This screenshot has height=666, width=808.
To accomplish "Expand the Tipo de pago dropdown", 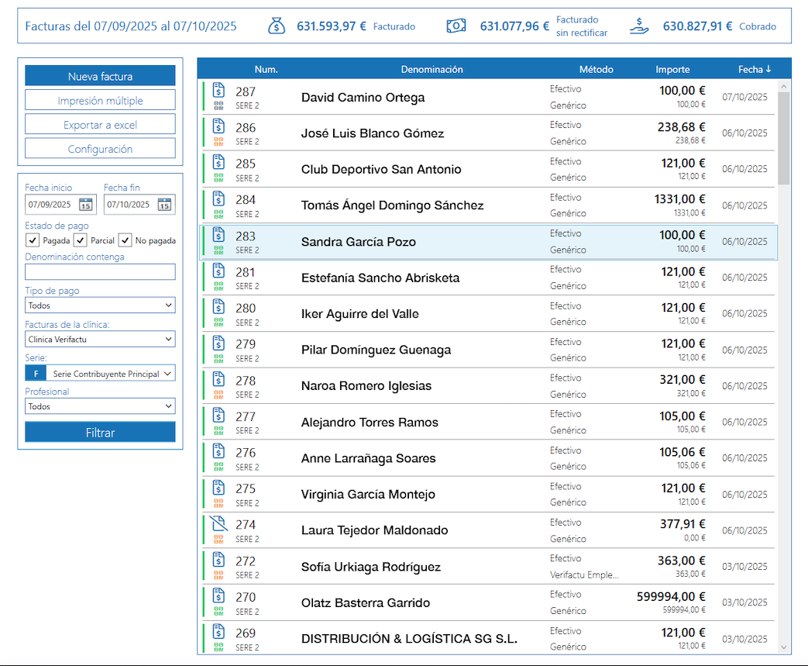I will coord(100,305).
